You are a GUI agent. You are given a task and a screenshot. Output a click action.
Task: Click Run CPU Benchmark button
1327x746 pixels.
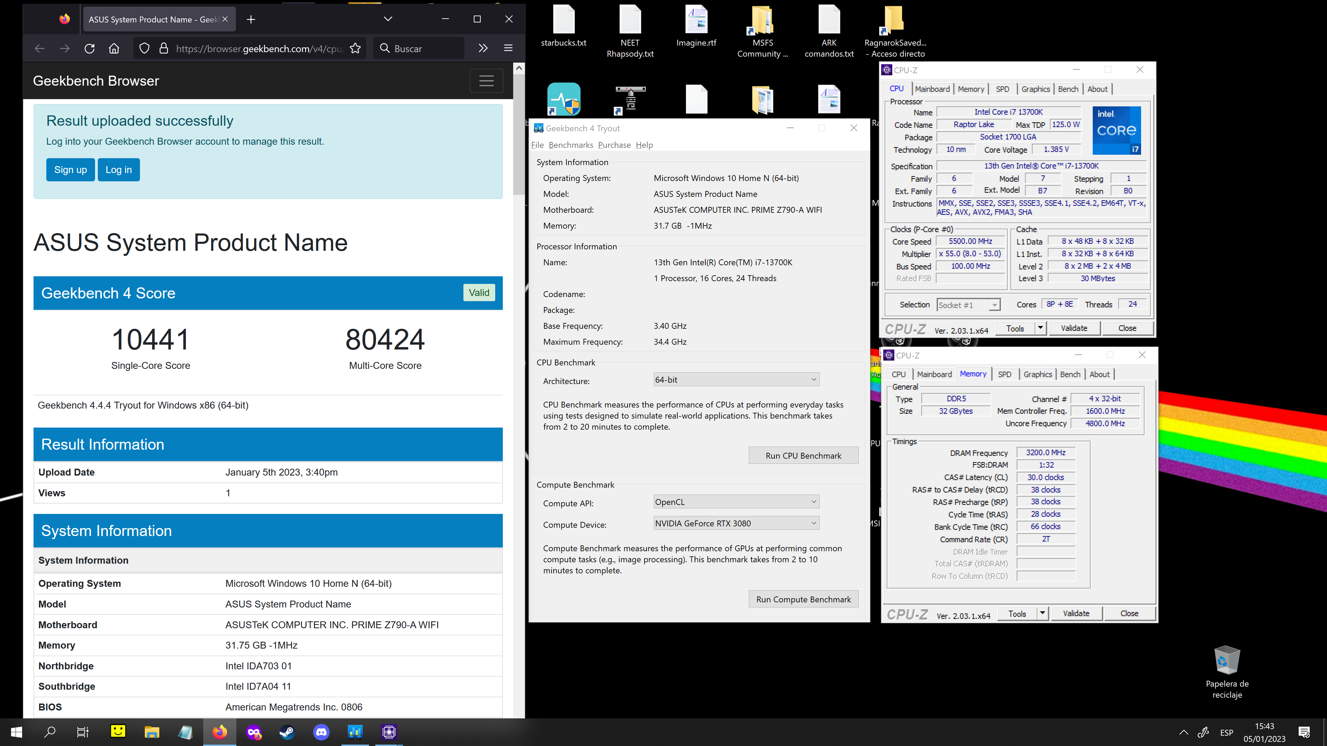coord(803,456)
